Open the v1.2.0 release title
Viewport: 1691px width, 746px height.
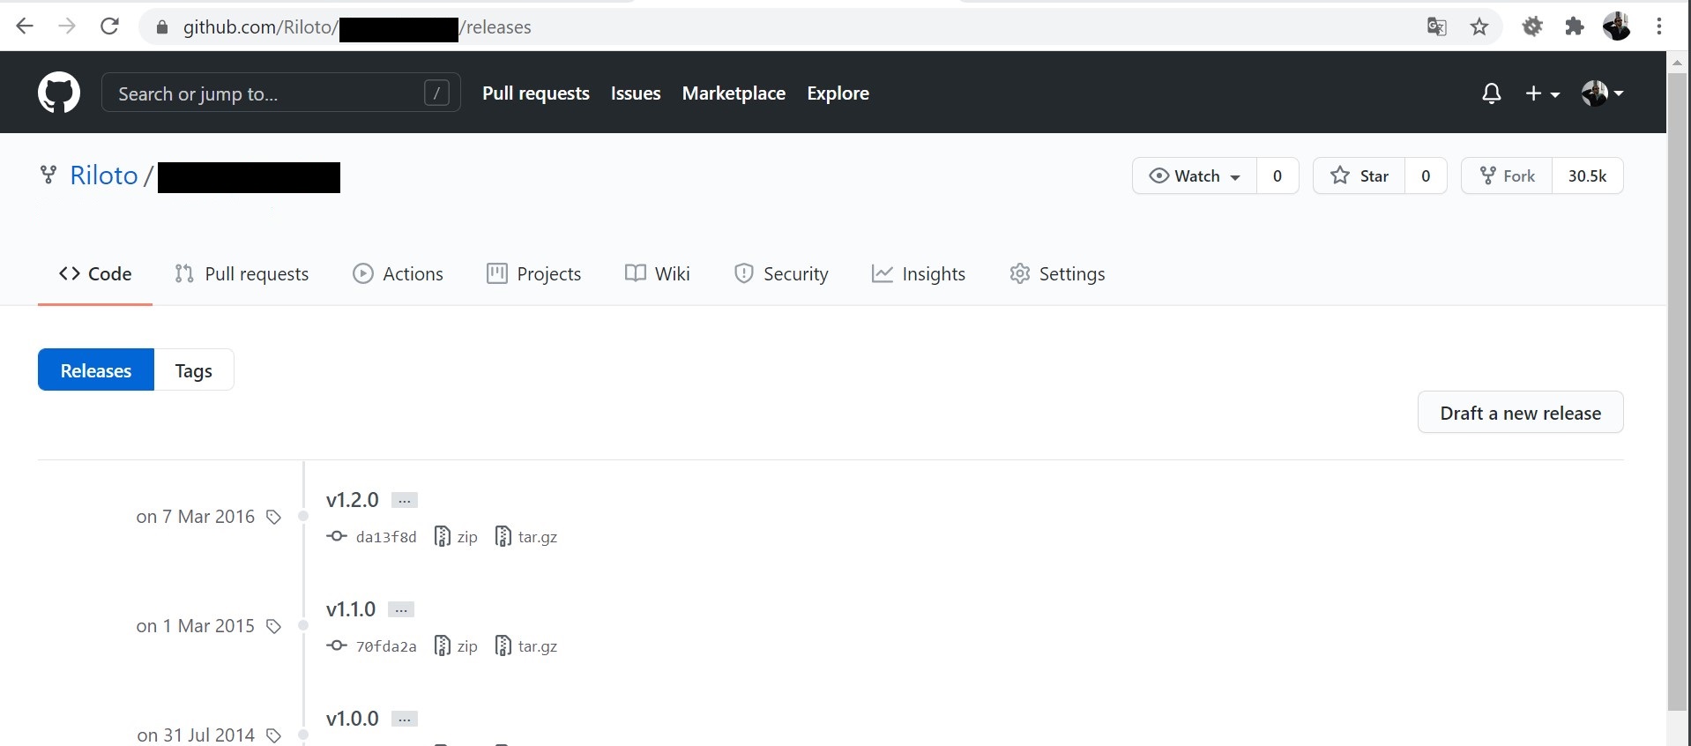click(x=353, y=500)
